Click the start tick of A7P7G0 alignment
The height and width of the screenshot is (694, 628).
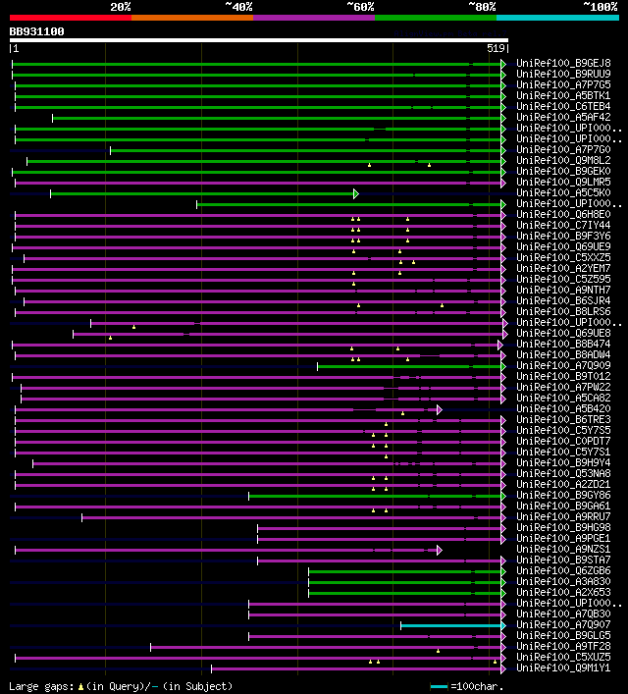click(110, 151)
